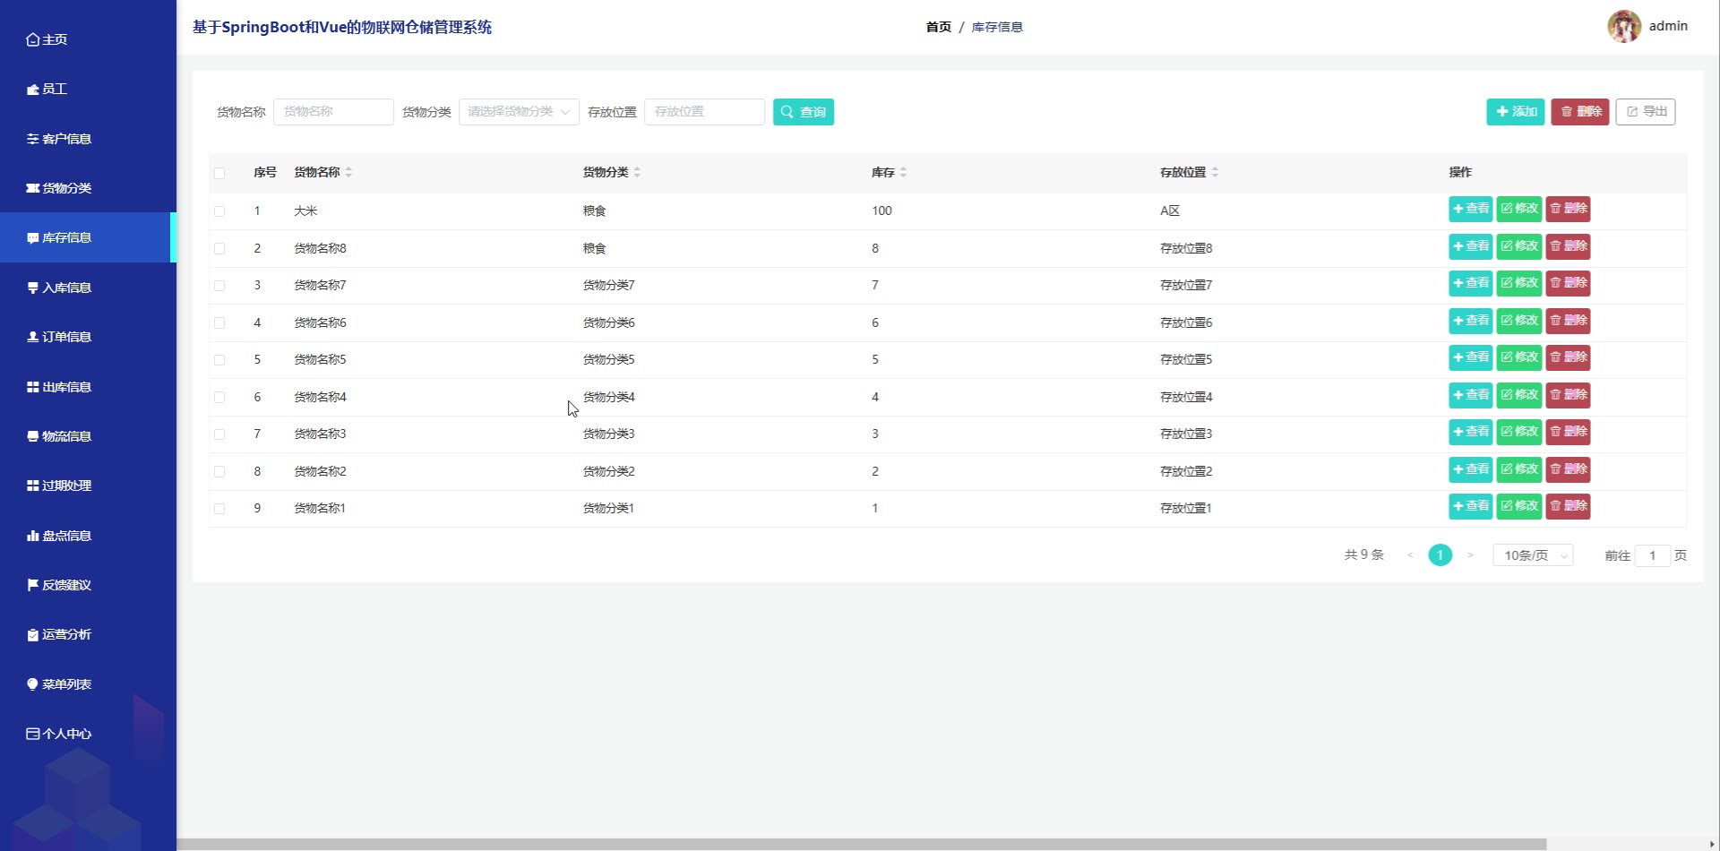Click the 运营分析 icon in sidebar
The height and width of the screenshot is (851, 1720).
pyautogui.click(x=33, y=634)
